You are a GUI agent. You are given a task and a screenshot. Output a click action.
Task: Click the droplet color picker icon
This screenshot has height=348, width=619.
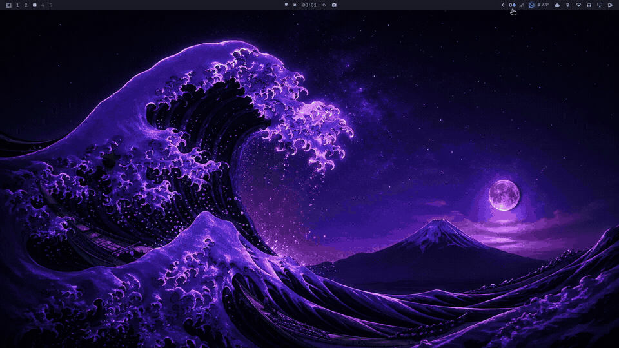point(324,5)
